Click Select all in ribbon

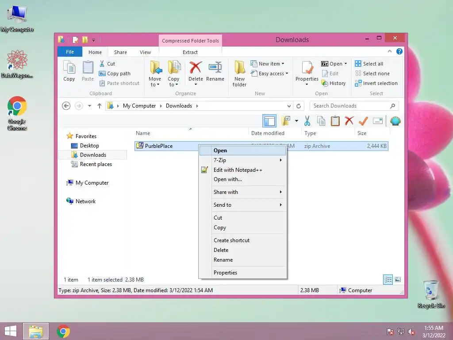[369, 64]
